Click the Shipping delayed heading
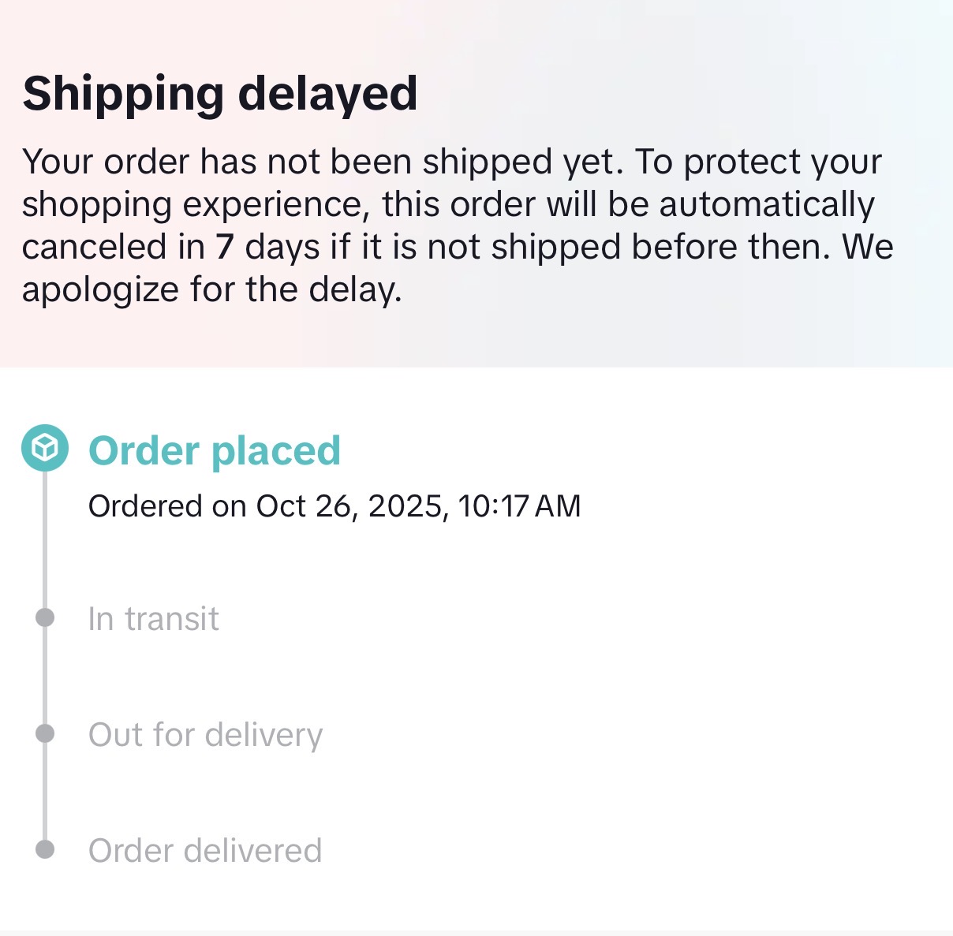Image resolution: width=953 pixels, height=936 pixels. coord(219,94)
